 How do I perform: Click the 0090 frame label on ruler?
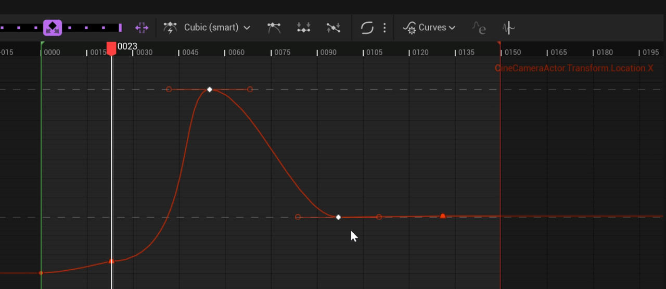[x=328, y=53]
